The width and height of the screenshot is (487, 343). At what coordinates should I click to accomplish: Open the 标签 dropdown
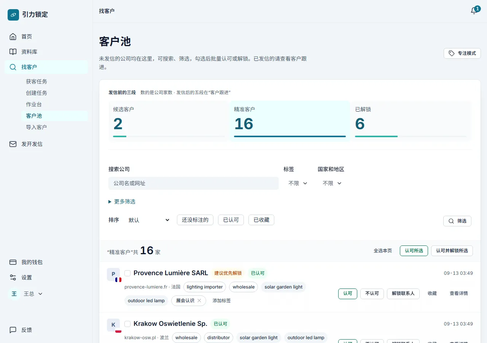point(298,183)
